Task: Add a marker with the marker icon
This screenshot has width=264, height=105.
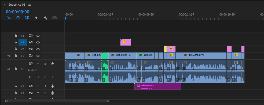Action: point(36,18)
